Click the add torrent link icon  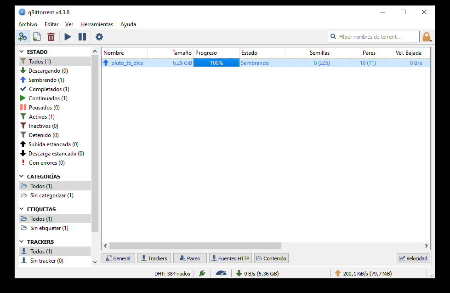click(x=23, y=37)
